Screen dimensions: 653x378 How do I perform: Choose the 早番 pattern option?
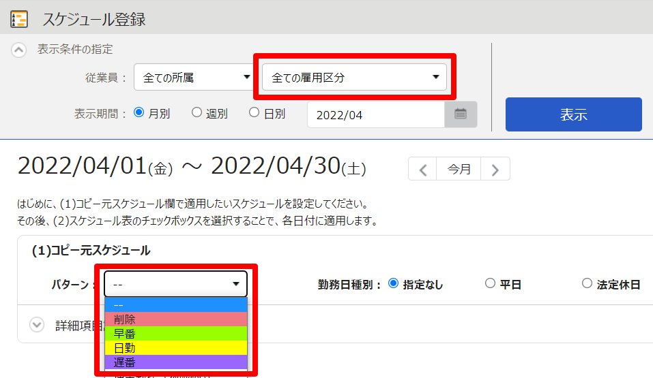point(176,334)
